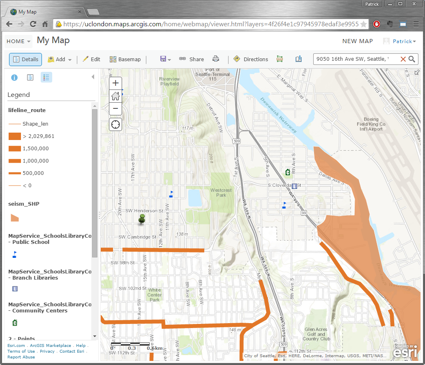Switch to the Content layers list tab

coord(30,77)
